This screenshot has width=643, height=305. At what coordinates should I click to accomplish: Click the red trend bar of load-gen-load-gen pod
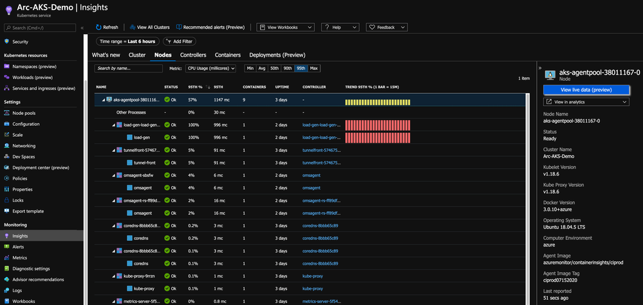tap(378, 125)
